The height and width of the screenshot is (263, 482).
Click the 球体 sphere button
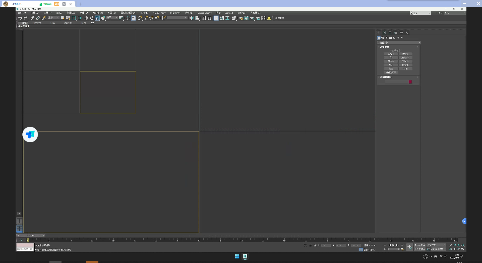tap(391, 58)
